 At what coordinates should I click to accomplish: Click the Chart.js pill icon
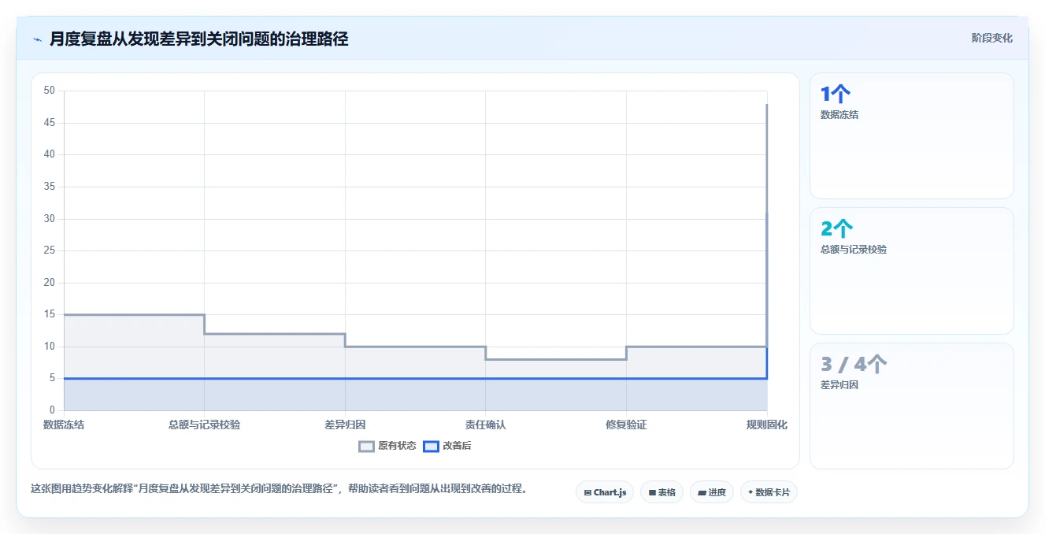587,493
